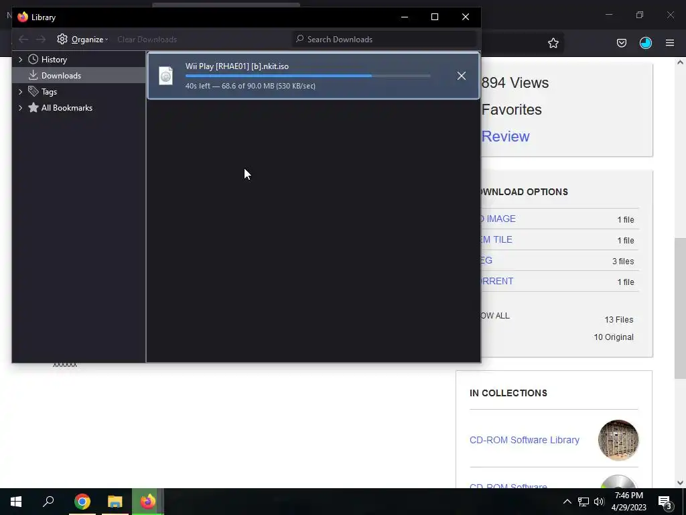
Task: Open Windows taskbar search
Action: click(x=48, y=502)
